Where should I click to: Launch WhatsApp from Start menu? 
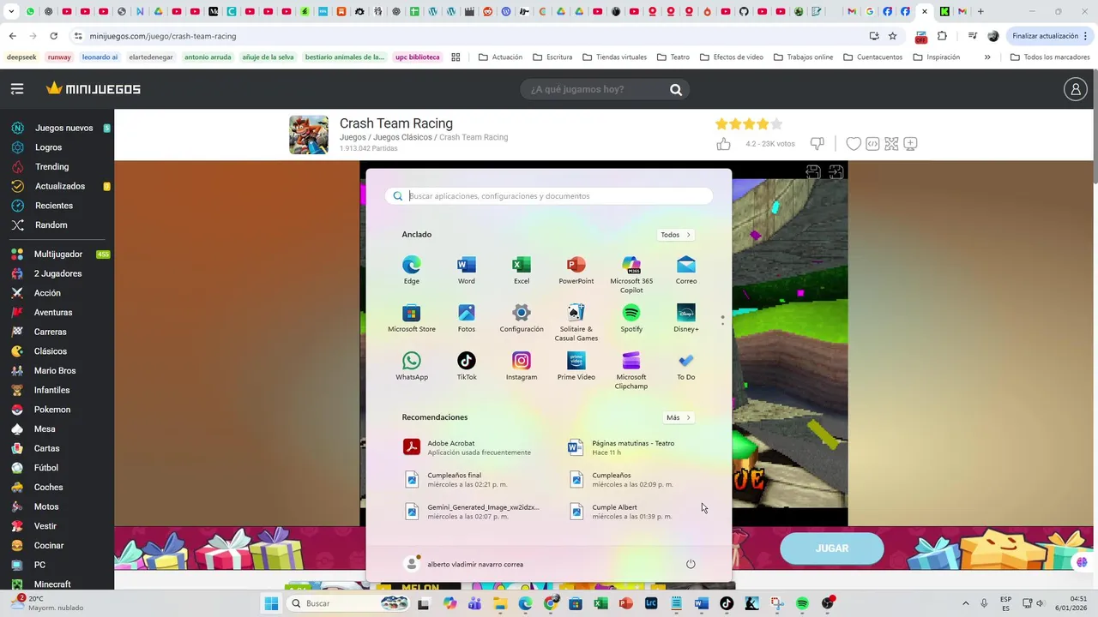[412, 365]
